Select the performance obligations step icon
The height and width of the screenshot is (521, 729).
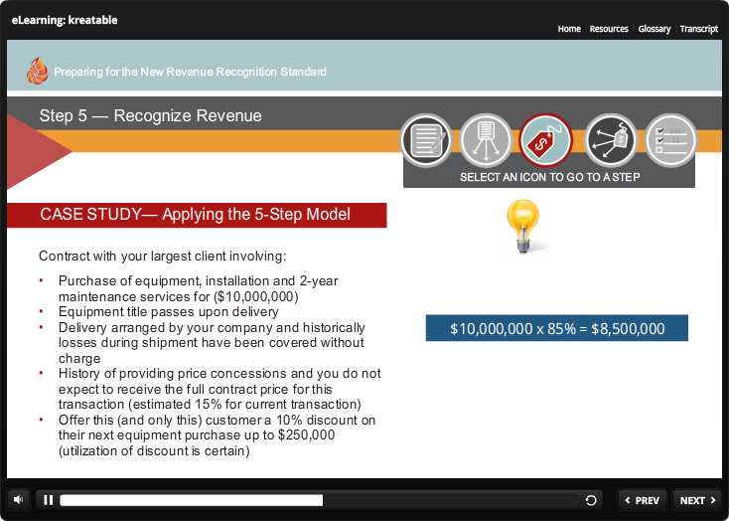(486, 140)
